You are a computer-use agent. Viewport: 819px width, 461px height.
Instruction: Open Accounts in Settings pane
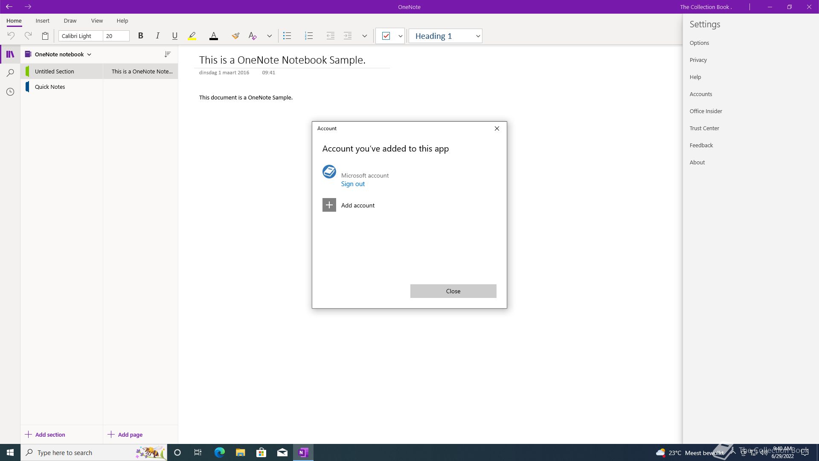tap(701, 94)
